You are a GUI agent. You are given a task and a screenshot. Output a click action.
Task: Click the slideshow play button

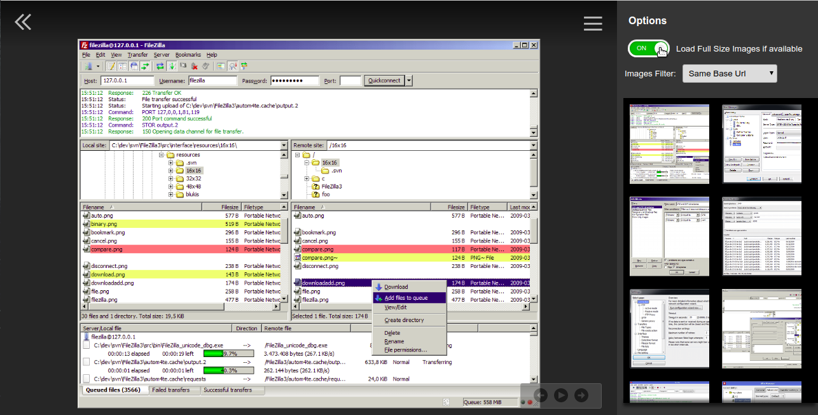pyautogui.click(x=560, y=395)
